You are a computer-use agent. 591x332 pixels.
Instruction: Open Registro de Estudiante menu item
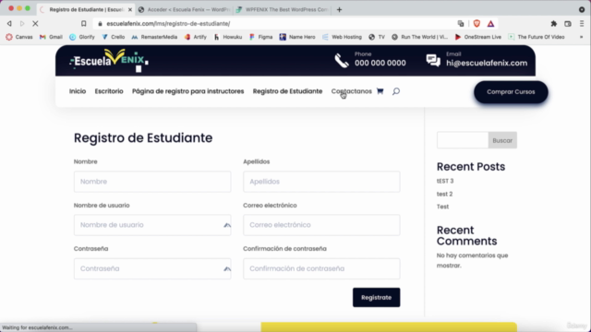(x=287, y=91)
